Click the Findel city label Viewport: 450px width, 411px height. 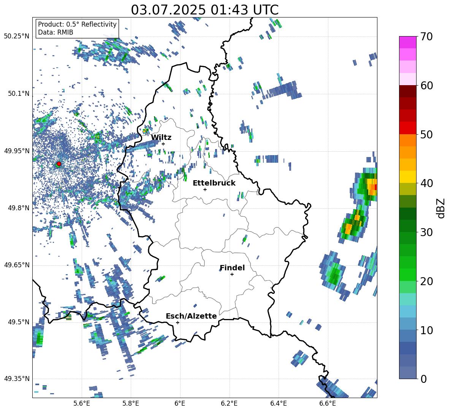pos(232,268)
